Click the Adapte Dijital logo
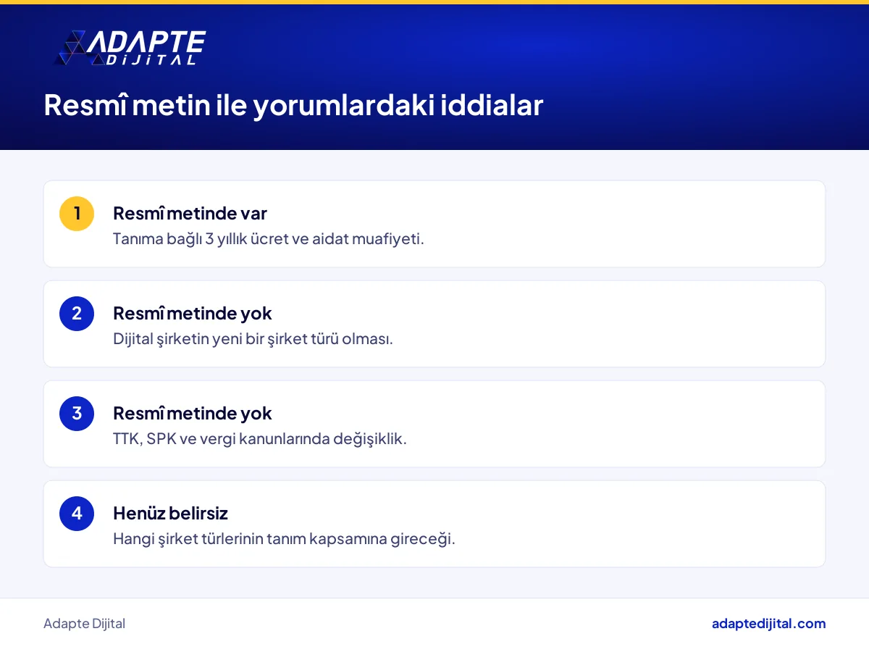869x660 pixels. [x=130, y=49]
